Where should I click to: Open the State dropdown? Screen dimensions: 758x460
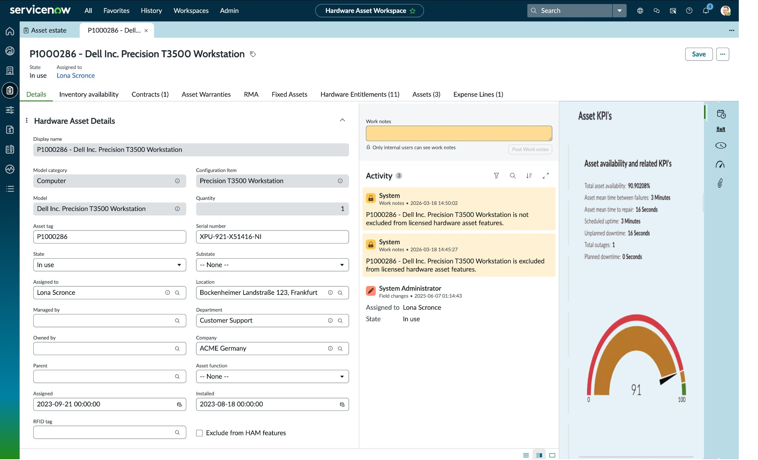point(109,265)
